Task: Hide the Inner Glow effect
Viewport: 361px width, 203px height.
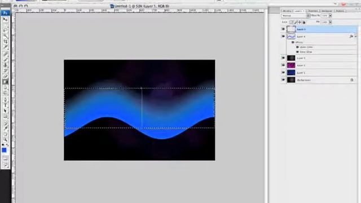Action: point(297,52)
